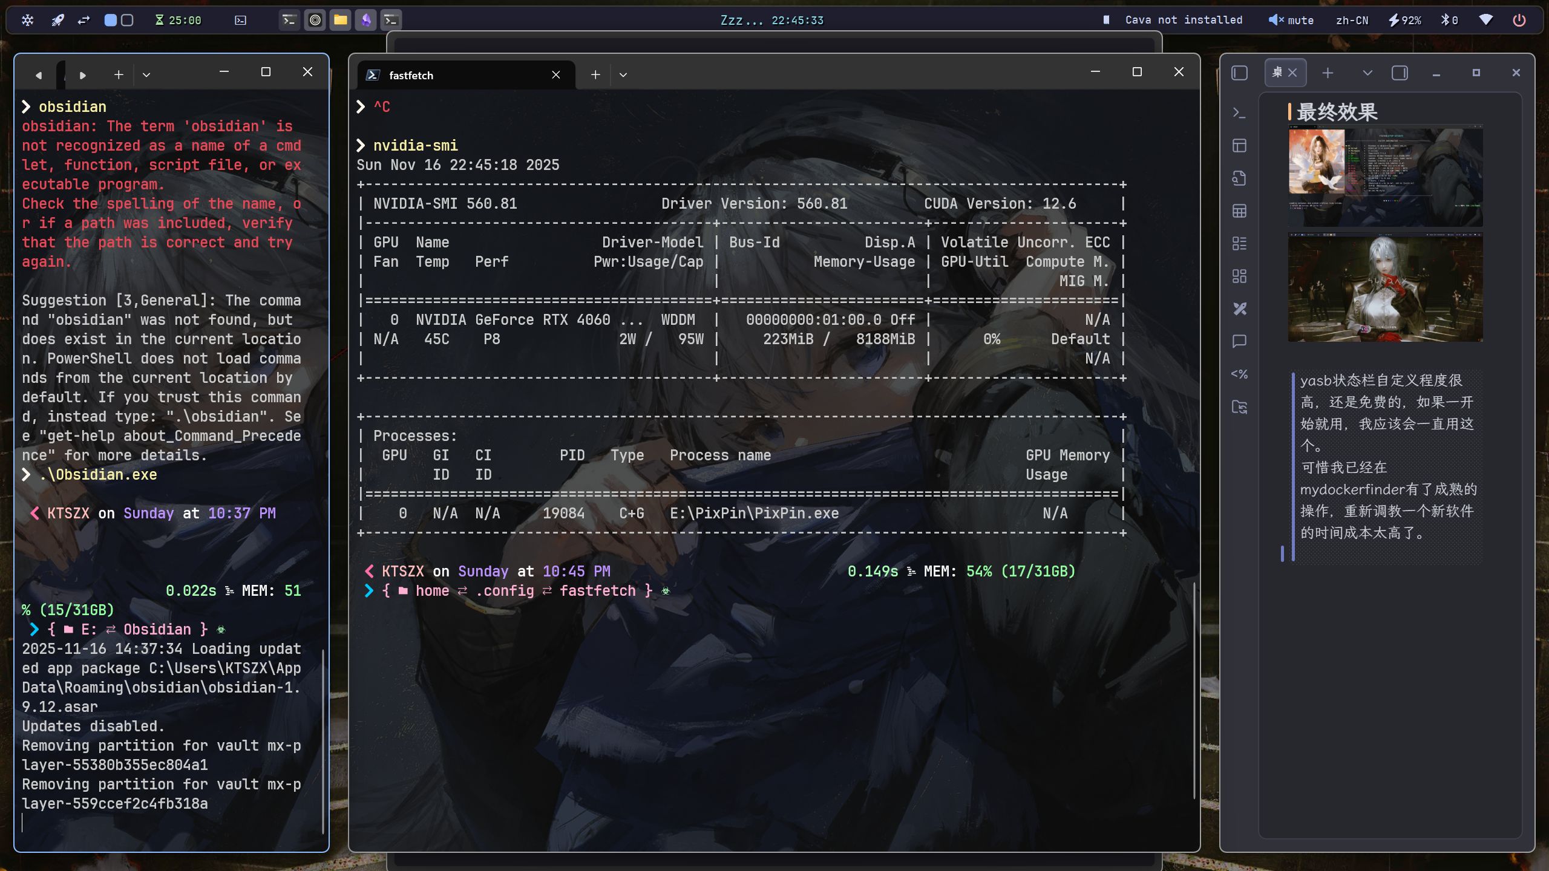Focus the Obsidian app icon in the top bar taskbar

coord(365,20)
